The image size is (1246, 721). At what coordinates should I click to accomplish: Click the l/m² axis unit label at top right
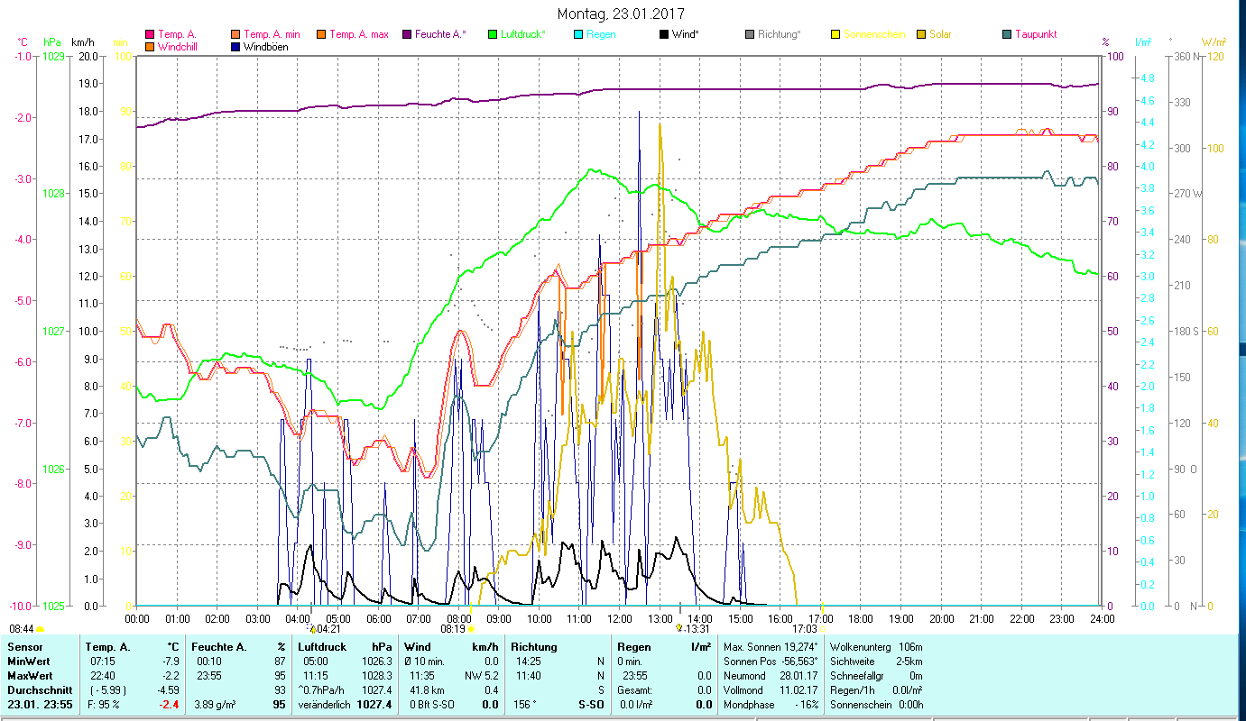(x=1141, y=42)
